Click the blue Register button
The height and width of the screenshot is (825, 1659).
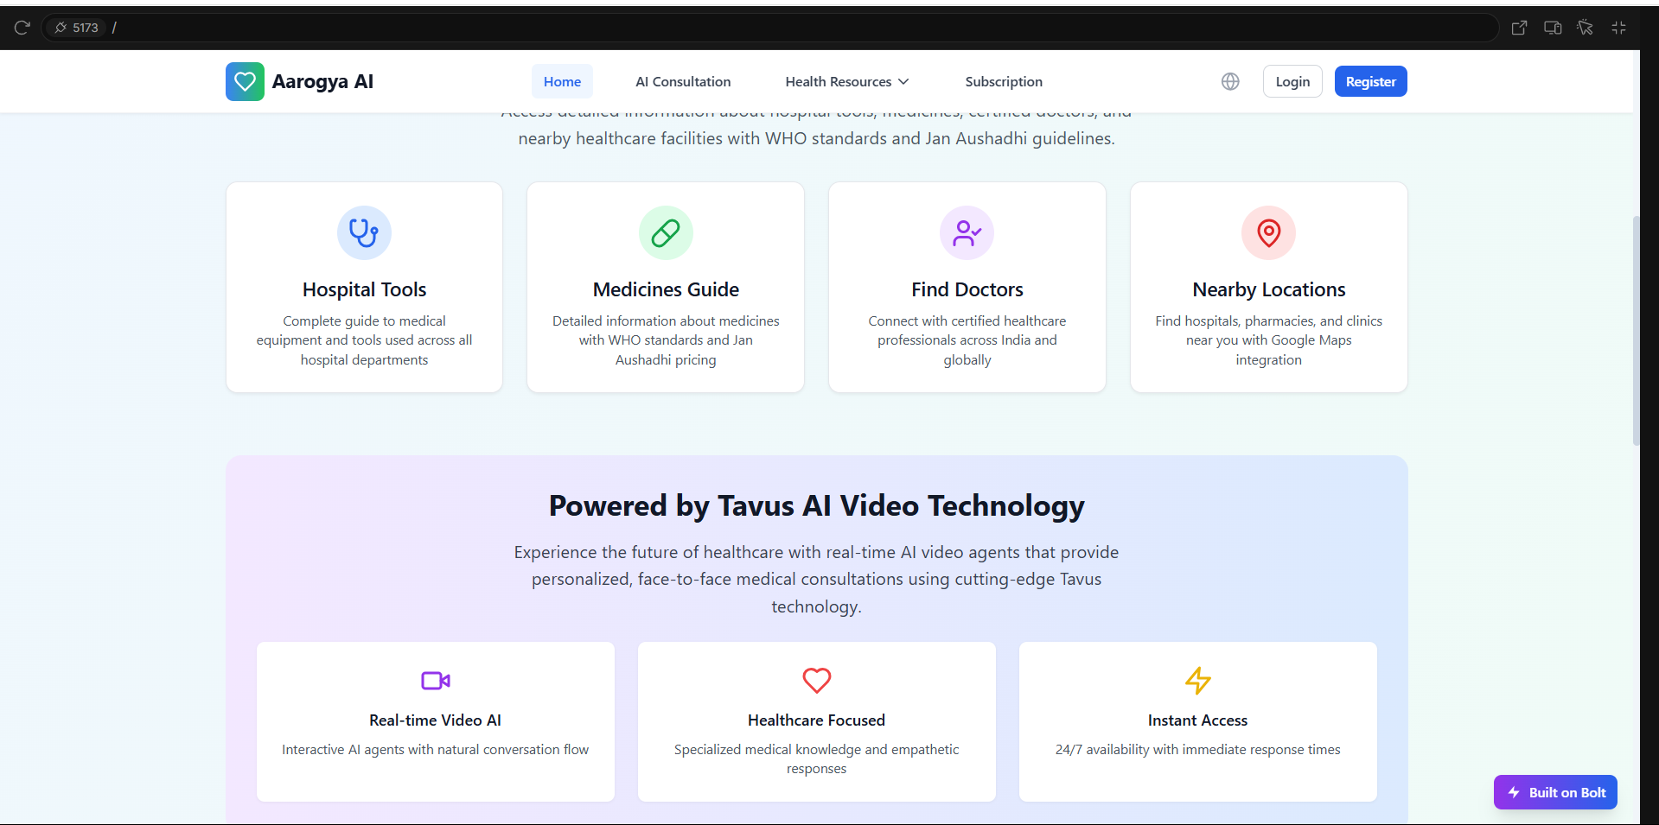pyautogui.click(x=1370, y=81)
